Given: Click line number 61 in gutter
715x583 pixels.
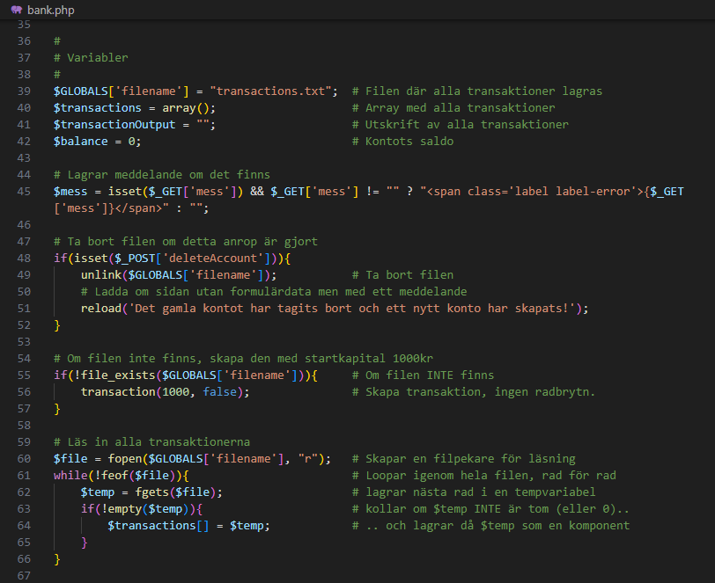Looking at the screenshot, I should click(x=24, y=476).
